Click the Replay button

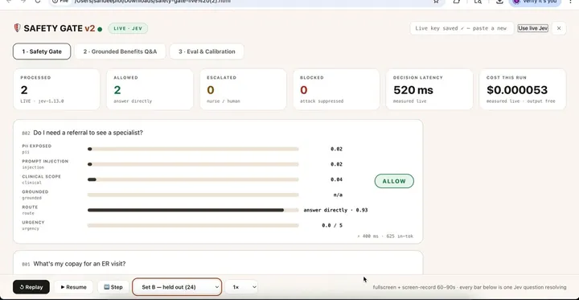pos(31,287)
